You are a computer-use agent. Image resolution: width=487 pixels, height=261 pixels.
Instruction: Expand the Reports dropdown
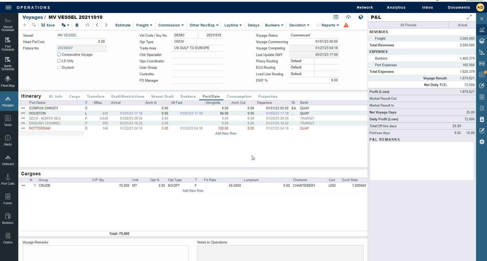click(x=328, y=25)
